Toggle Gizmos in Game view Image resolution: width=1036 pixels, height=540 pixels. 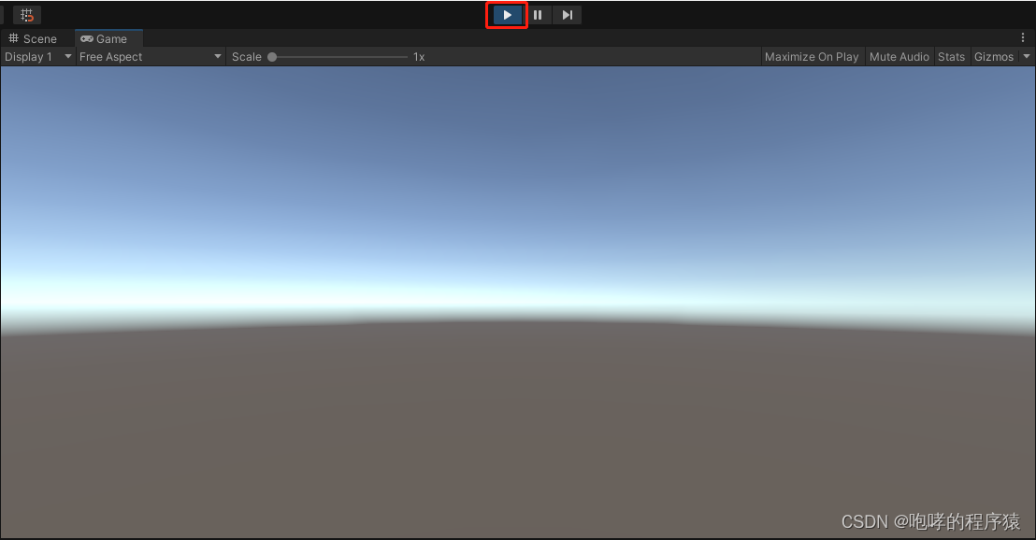pos(994,57)
